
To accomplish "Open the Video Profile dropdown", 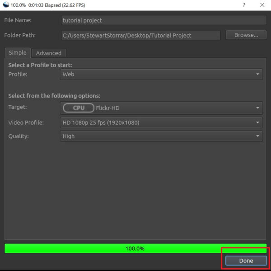I will (x=161, y=122).
